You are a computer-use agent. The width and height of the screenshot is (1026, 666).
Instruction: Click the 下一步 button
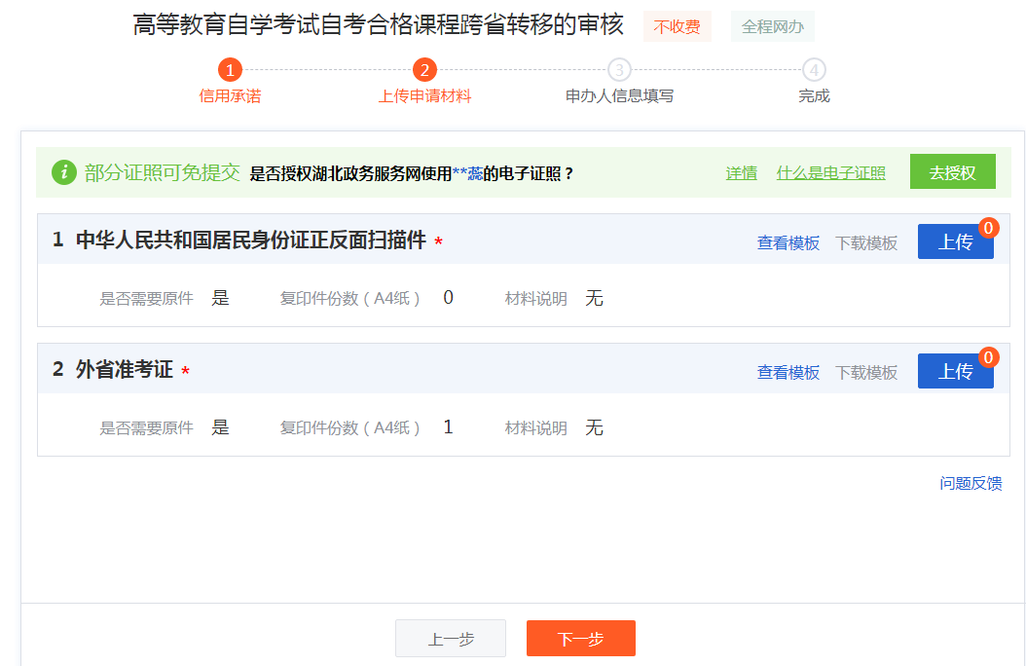(x=580, y=639)
